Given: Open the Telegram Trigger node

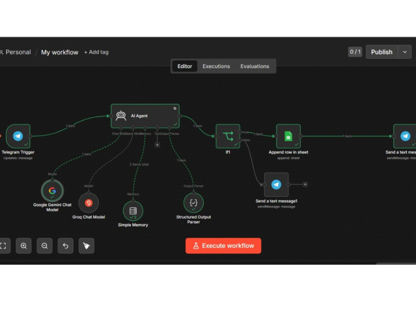Looking at the screenshot, I should [x=18, y=136].
